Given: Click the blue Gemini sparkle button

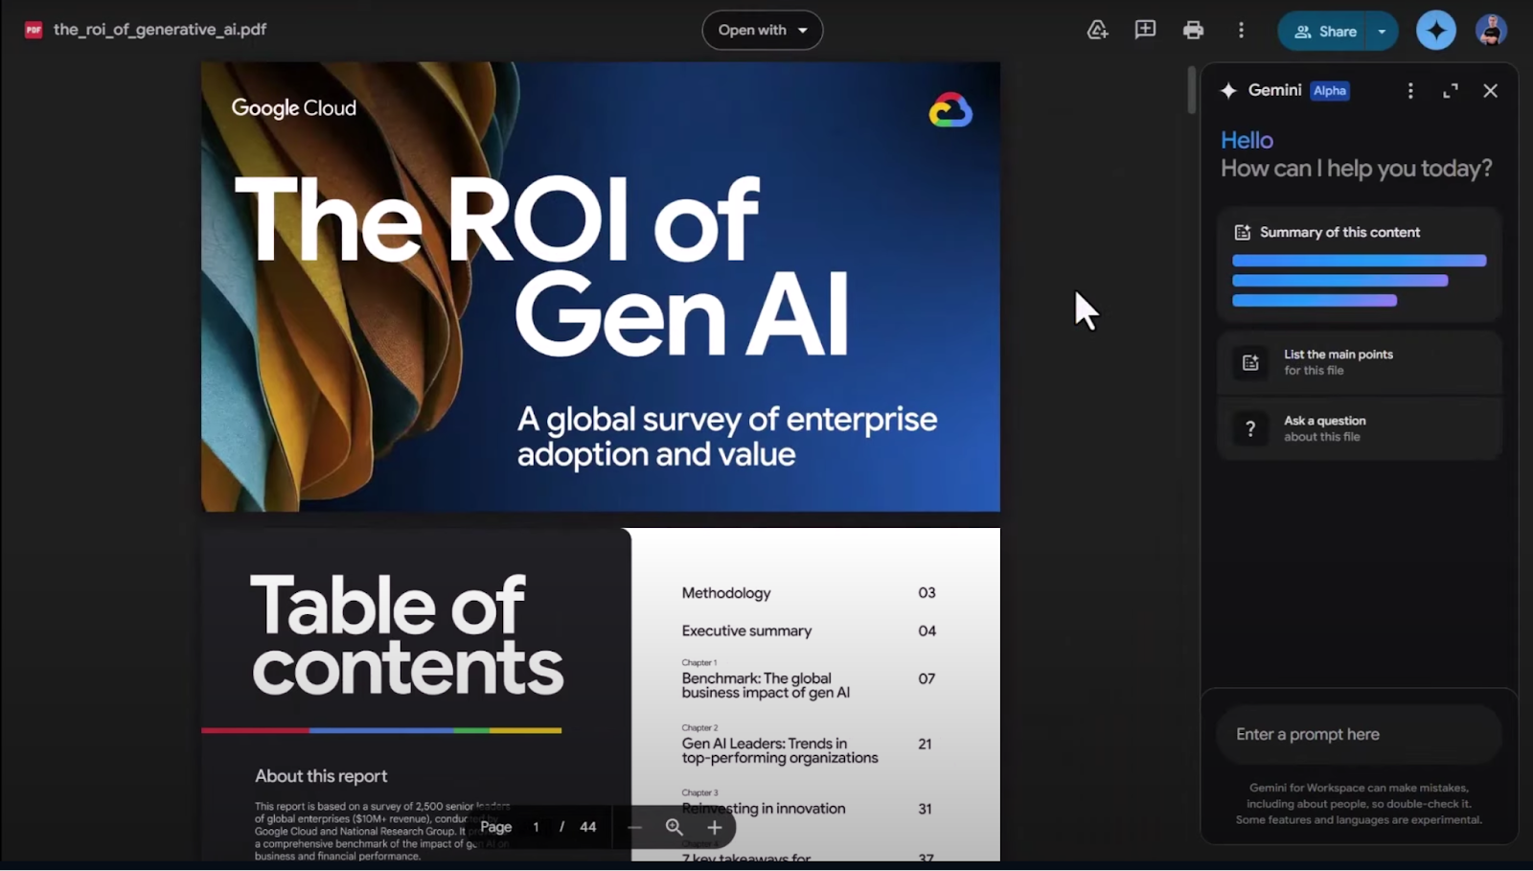Looking at the screenshot, I should (x=1435, y=31).
